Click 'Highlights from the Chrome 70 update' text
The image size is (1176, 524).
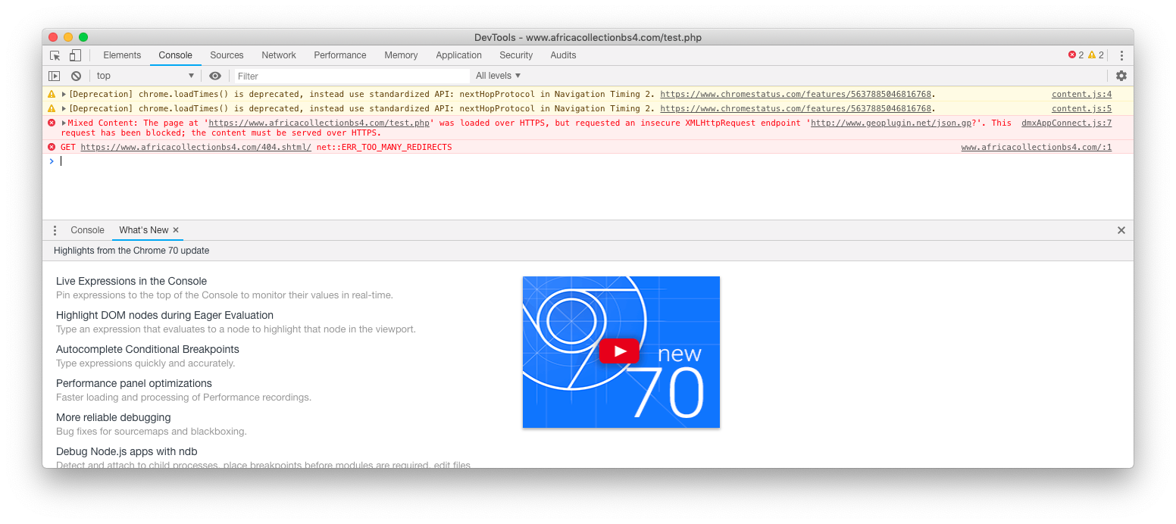tap(131, 251)
